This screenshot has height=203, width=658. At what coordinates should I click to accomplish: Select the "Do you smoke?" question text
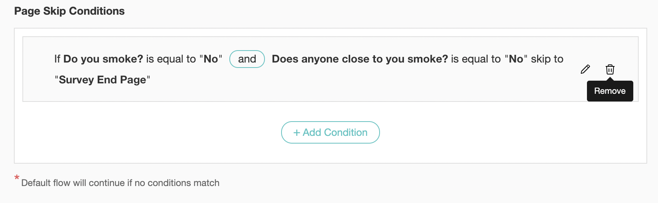[x=103, y=59]
